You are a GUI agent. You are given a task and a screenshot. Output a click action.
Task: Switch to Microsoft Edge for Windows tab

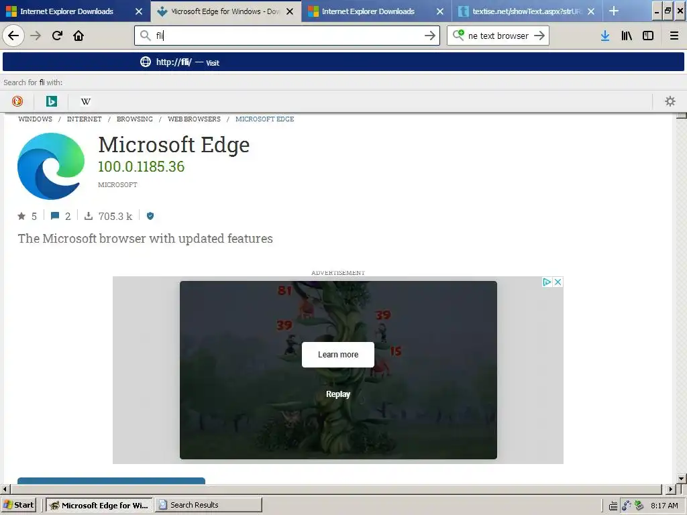(x=218, y=11)
